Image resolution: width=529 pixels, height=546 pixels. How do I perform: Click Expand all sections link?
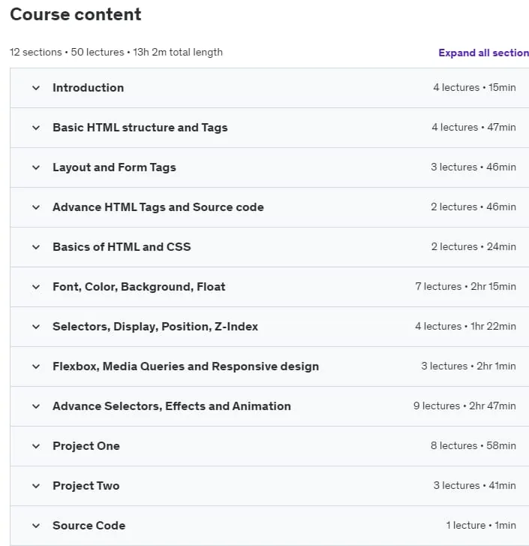click(483, 53)
